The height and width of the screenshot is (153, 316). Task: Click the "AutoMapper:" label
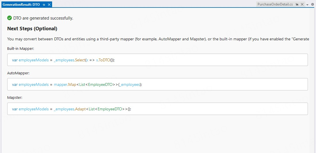tap(18, 73)
